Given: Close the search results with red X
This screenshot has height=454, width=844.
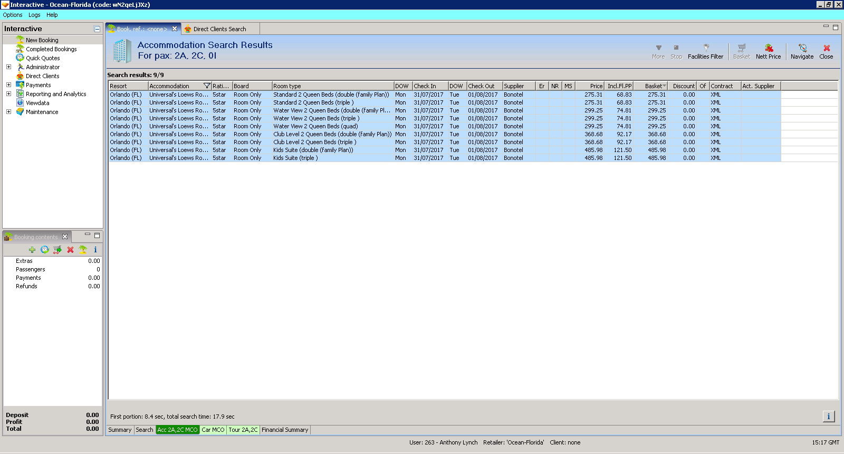Looking at the screenshot, I should coord(826,51).
